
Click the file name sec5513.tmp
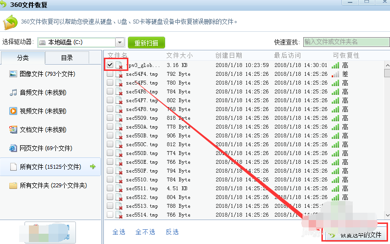pyautogui.click(x=142, y=206)
